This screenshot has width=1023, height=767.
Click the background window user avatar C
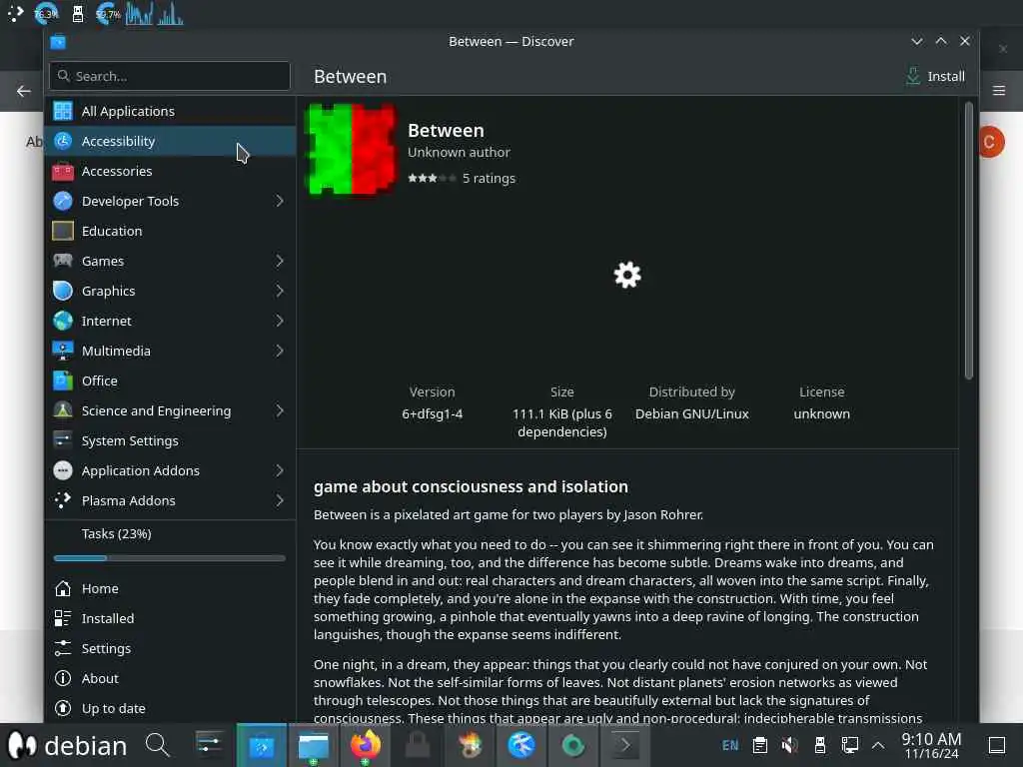pyautogui.click(x=991, y=142)
